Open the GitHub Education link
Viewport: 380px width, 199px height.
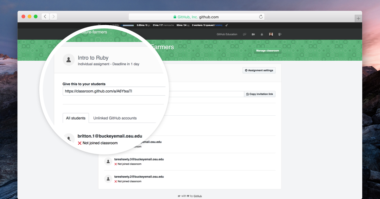227,34
